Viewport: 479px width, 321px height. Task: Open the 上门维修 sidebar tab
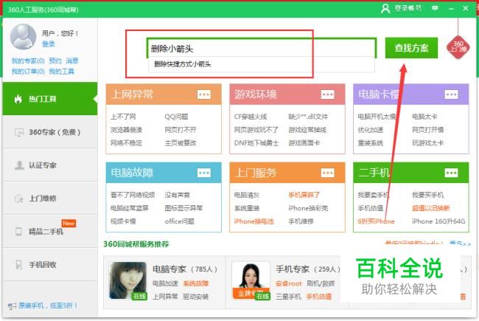point(50,199)
